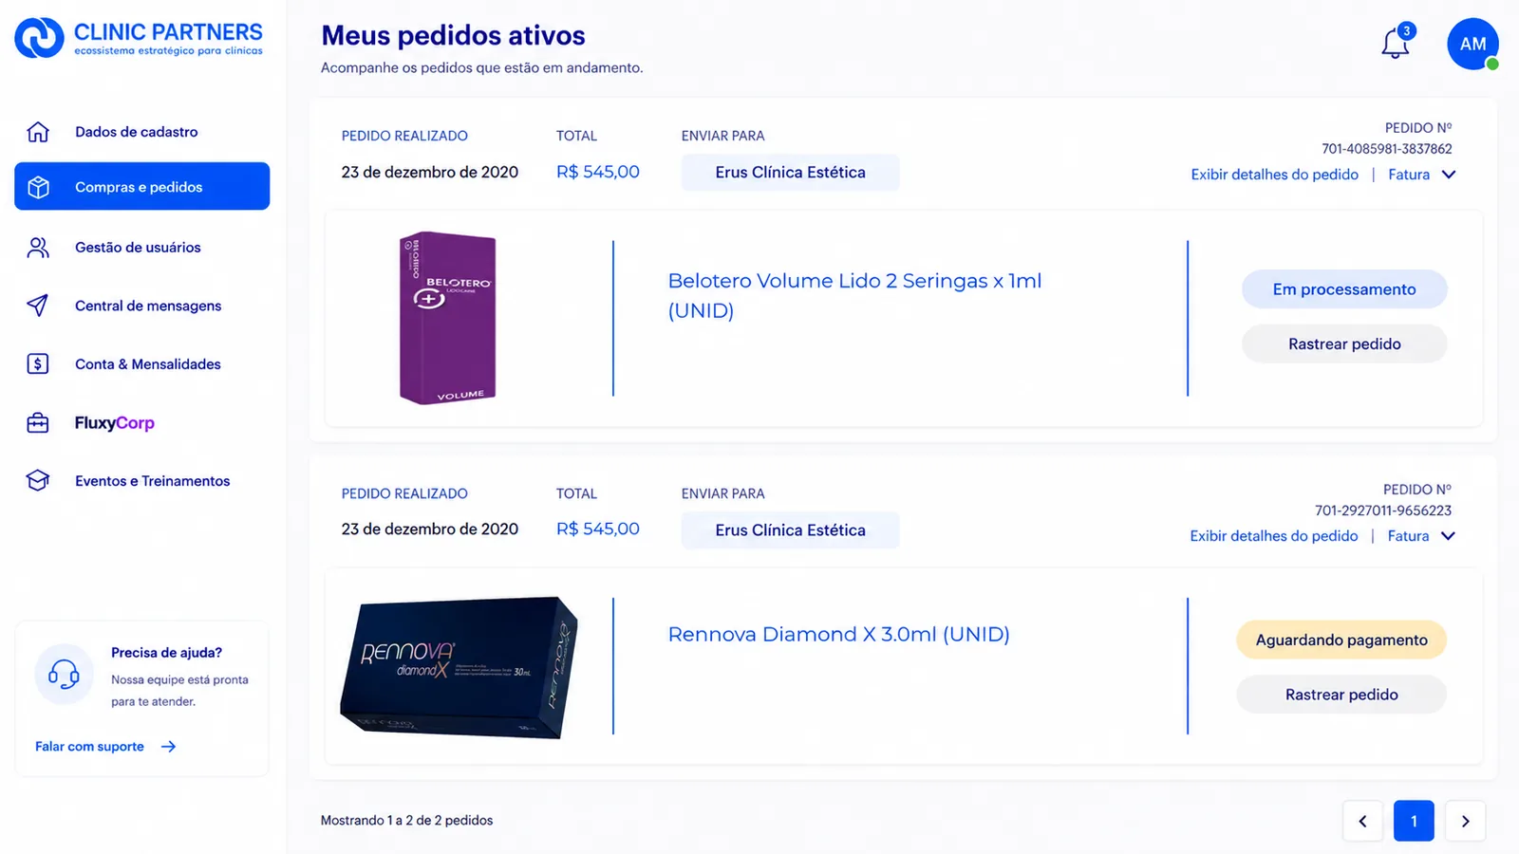Click the Aguardando pagamento status badge

[1341, 640]
